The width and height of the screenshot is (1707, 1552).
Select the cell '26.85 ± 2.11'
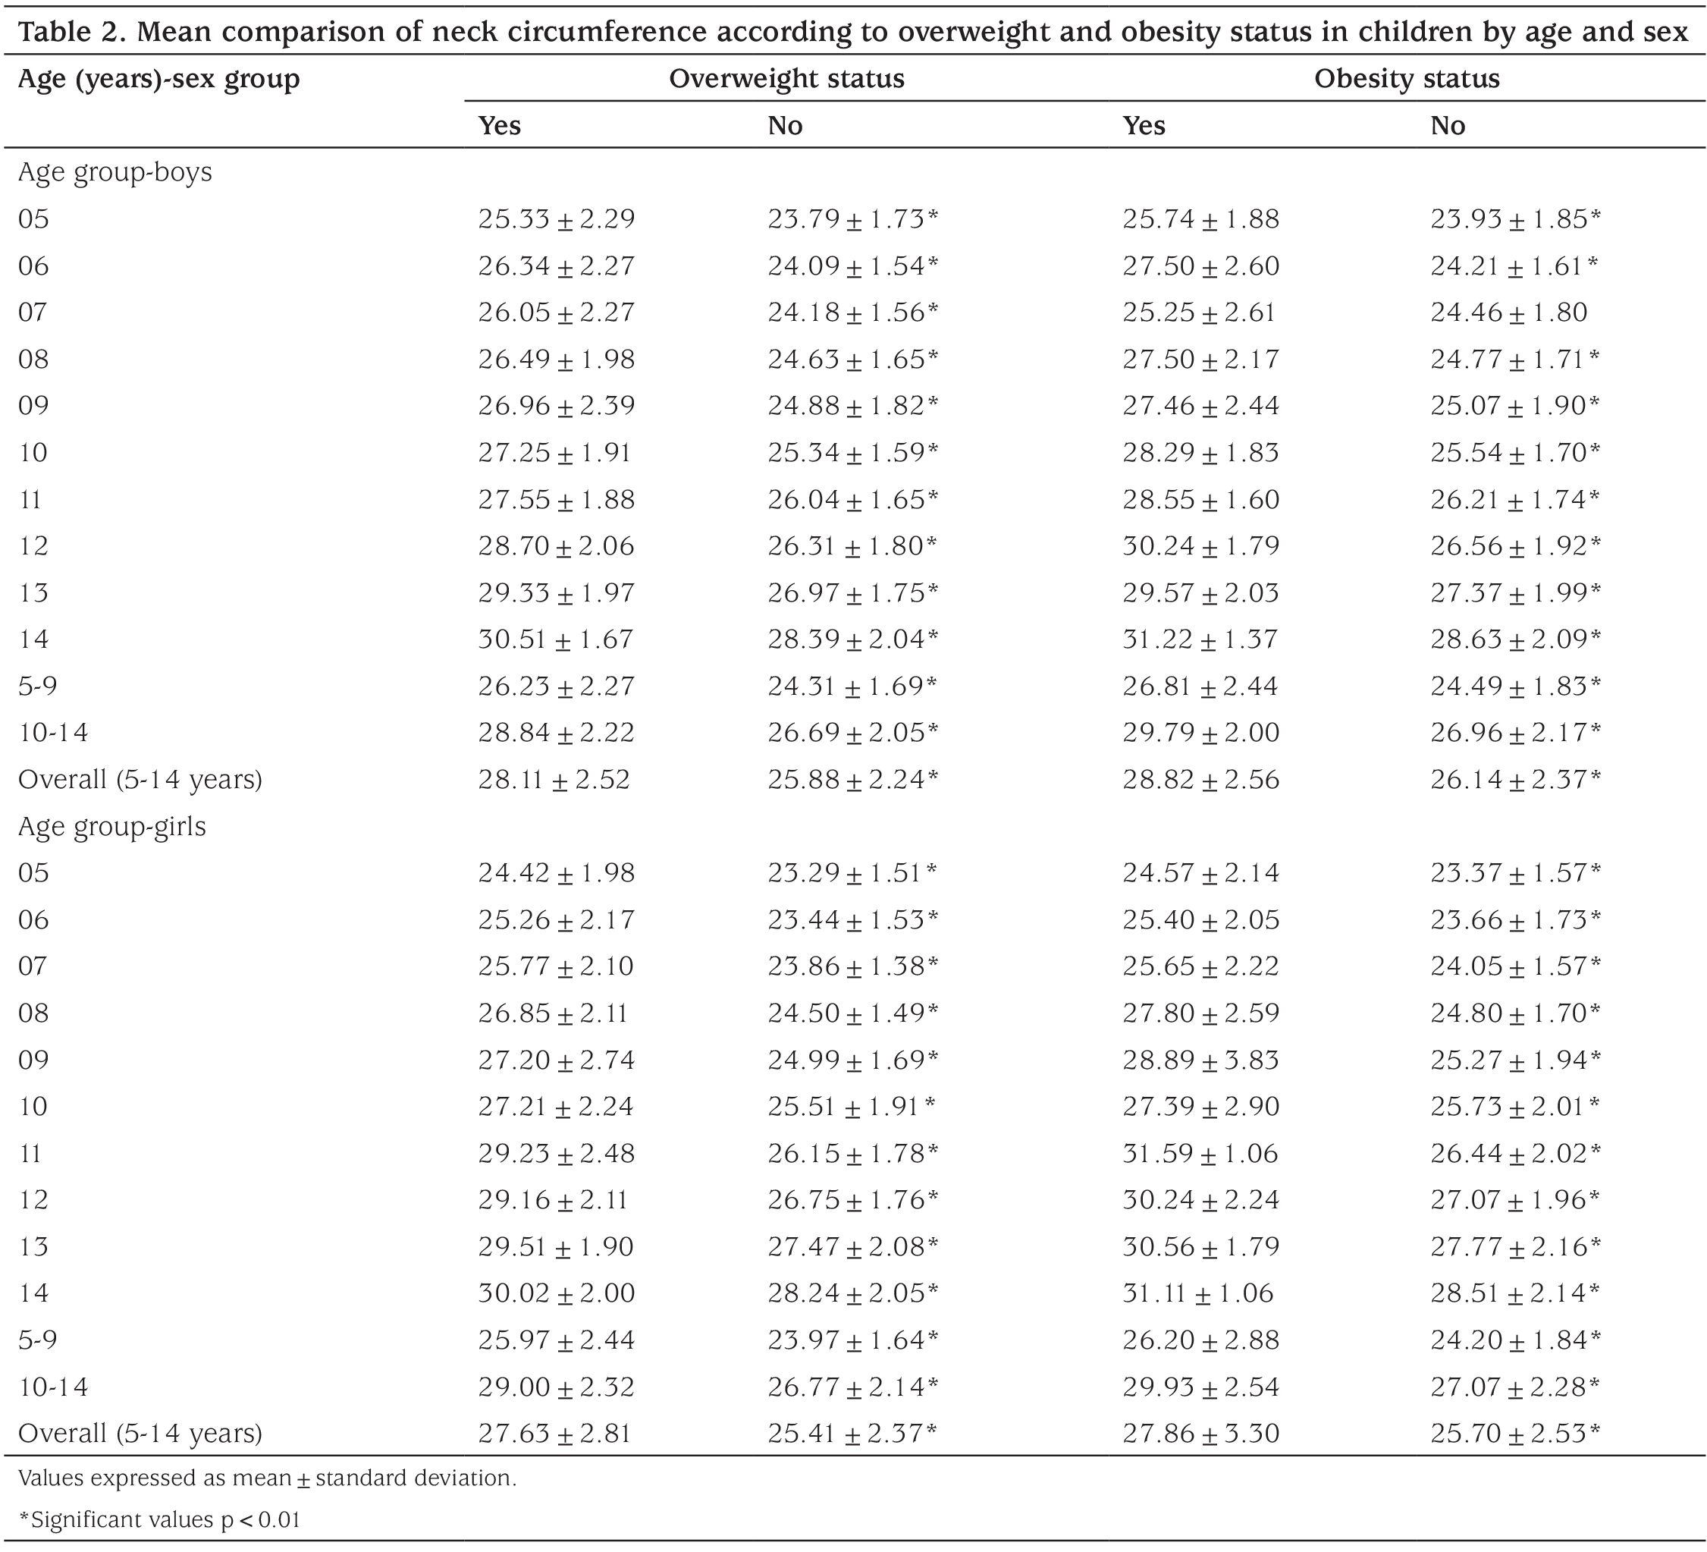(x=553, y=1013)
